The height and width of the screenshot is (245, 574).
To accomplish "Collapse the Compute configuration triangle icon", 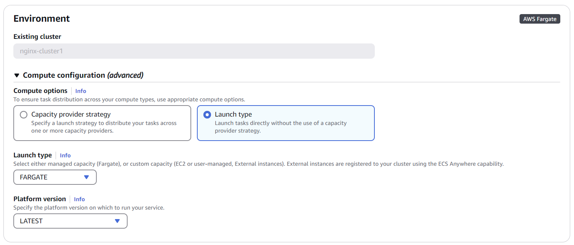I will pos(17,75).
